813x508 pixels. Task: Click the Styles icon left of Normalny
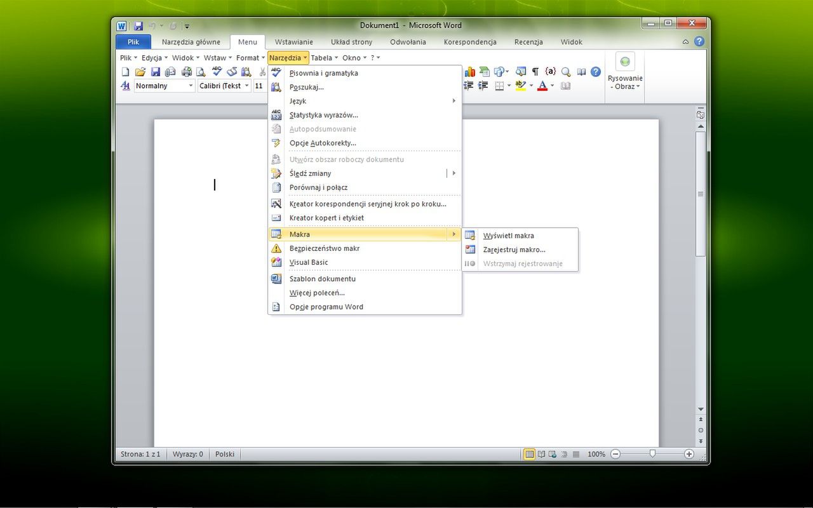coord(126,86)
